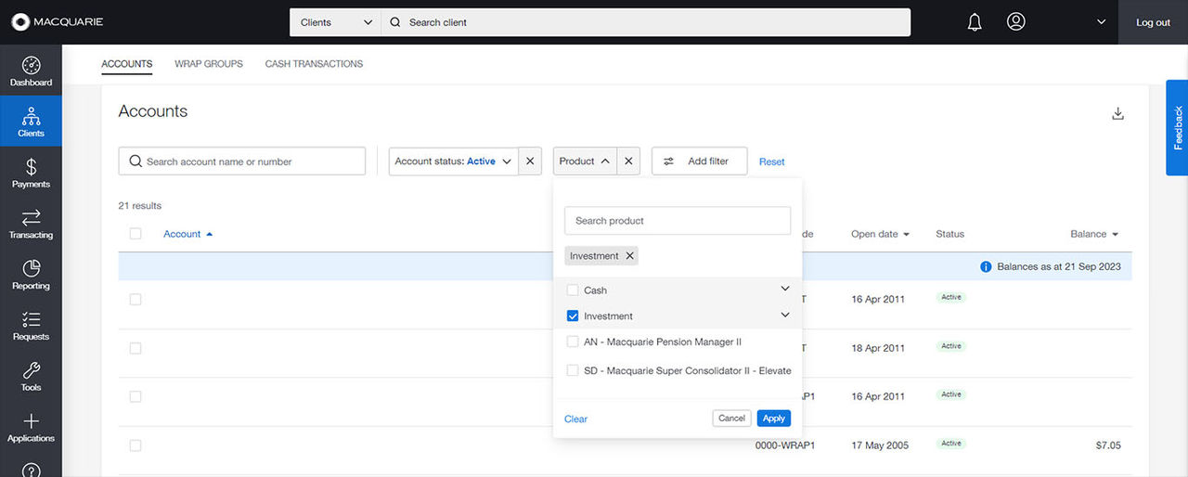Open the Account status: Active dropdown
This screenshot has height=477, width=1188.
point(453,161)
